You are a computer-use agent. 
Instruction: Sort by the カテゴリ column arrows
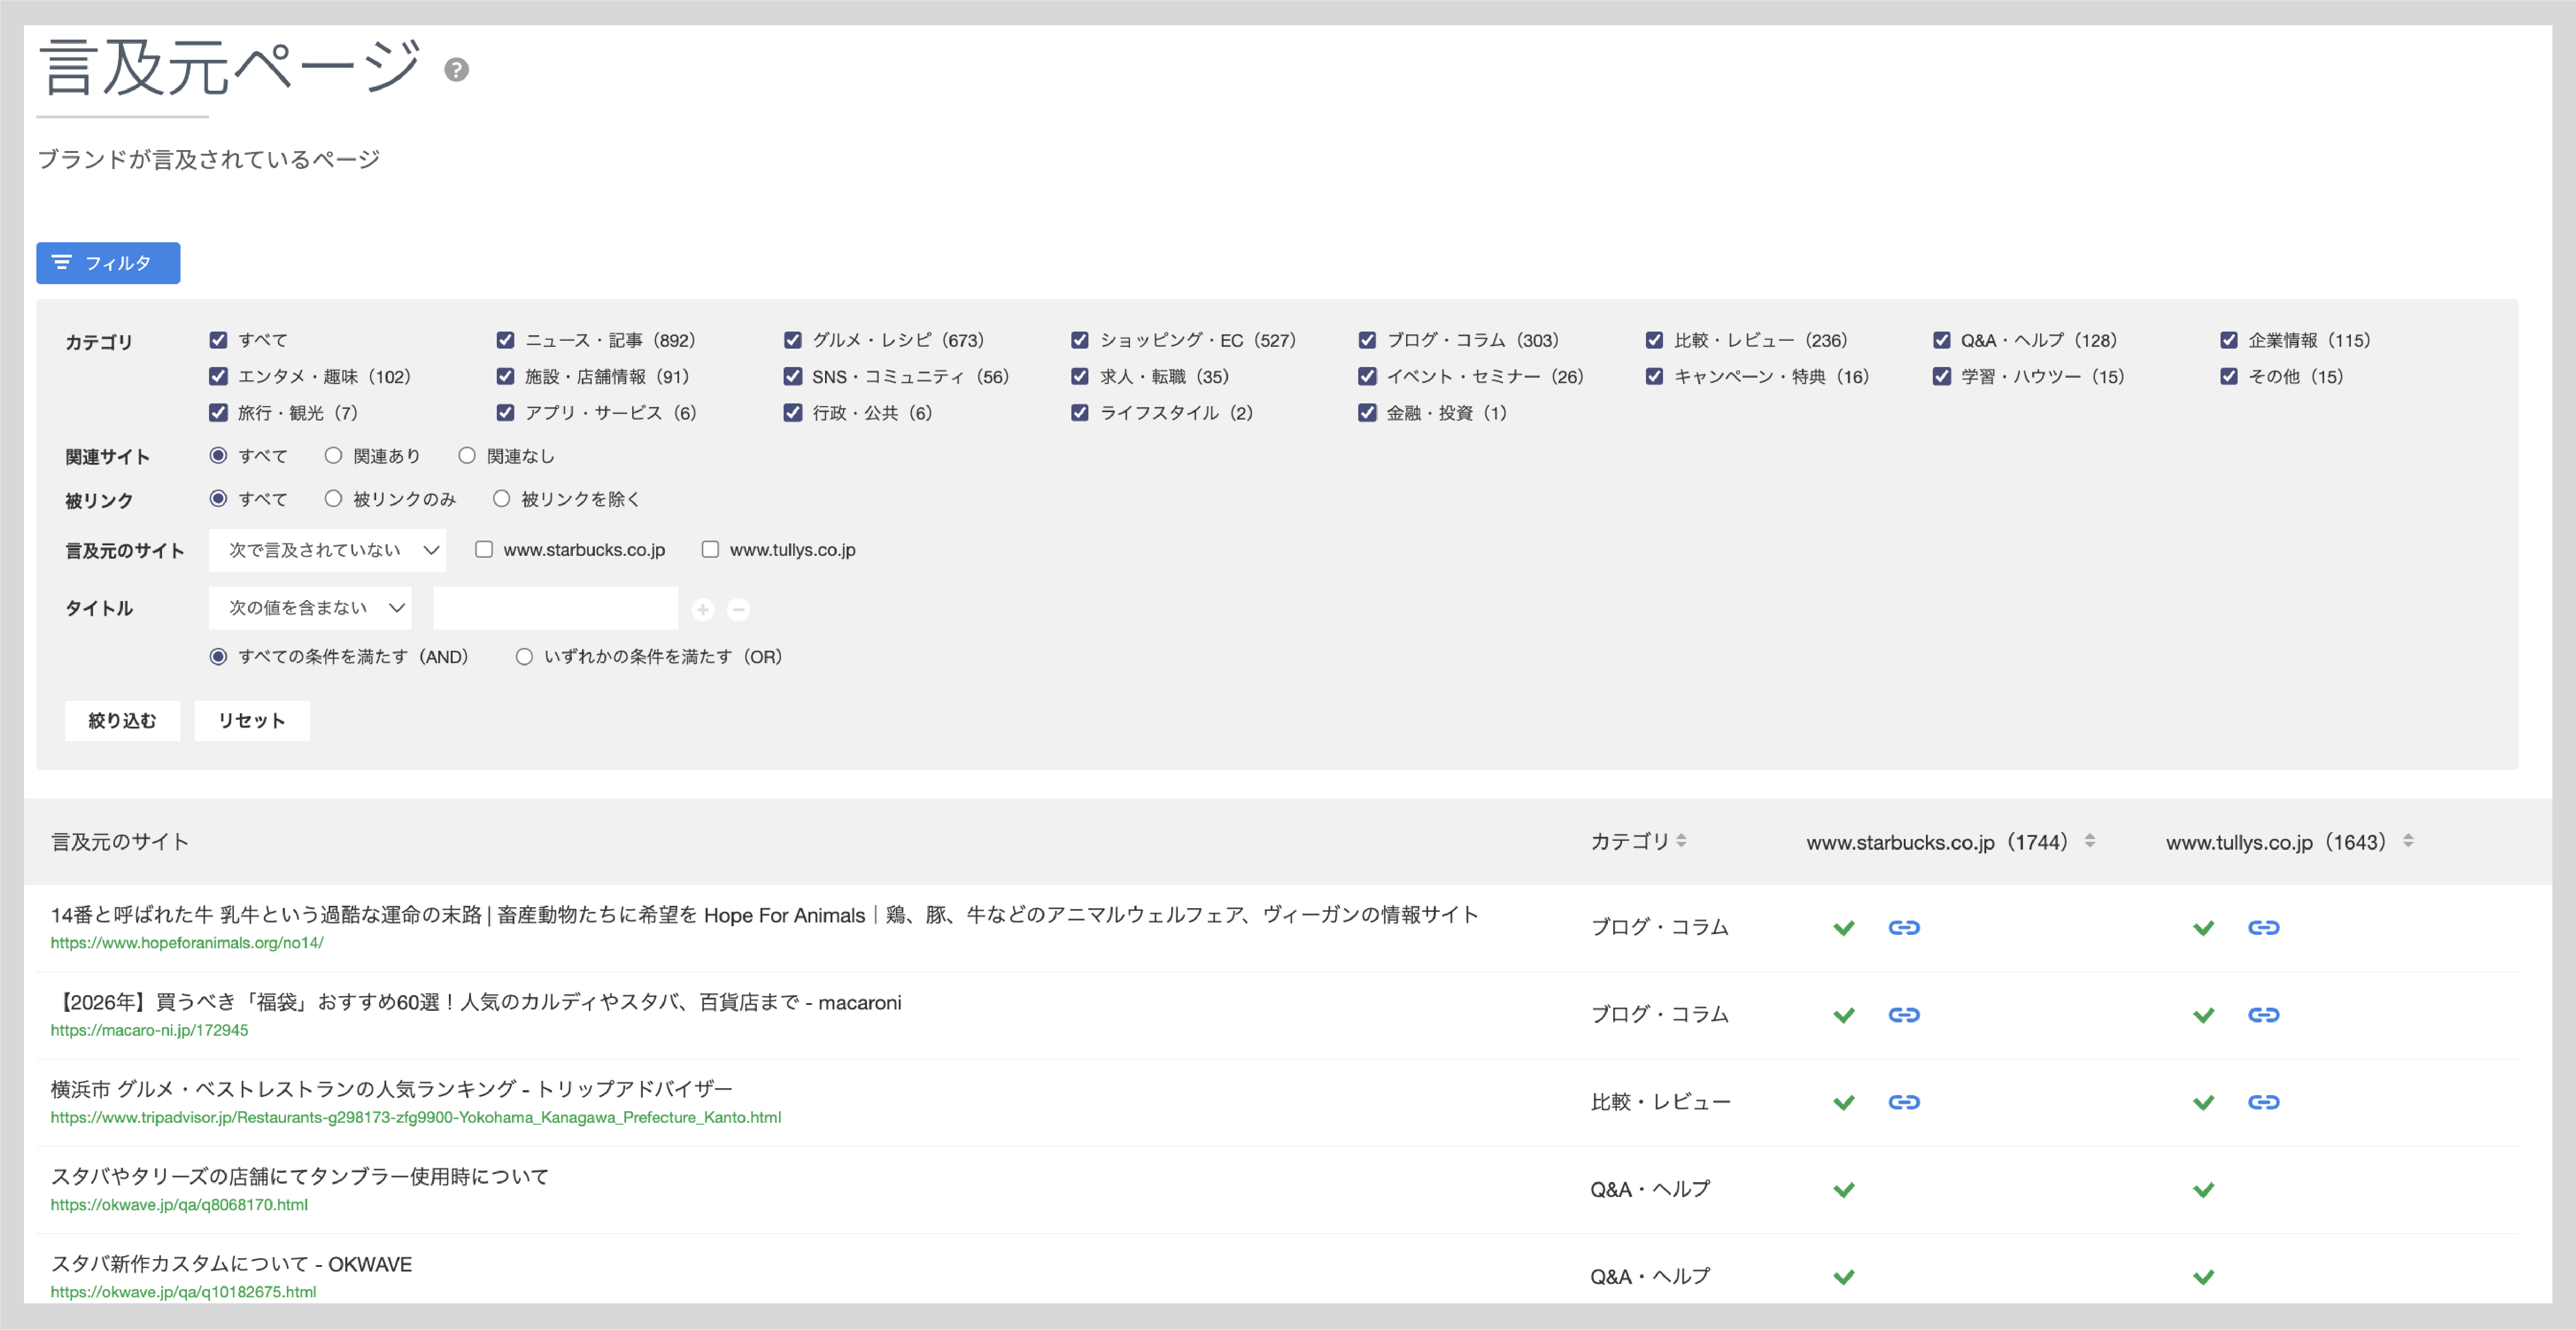point(1681,841)
